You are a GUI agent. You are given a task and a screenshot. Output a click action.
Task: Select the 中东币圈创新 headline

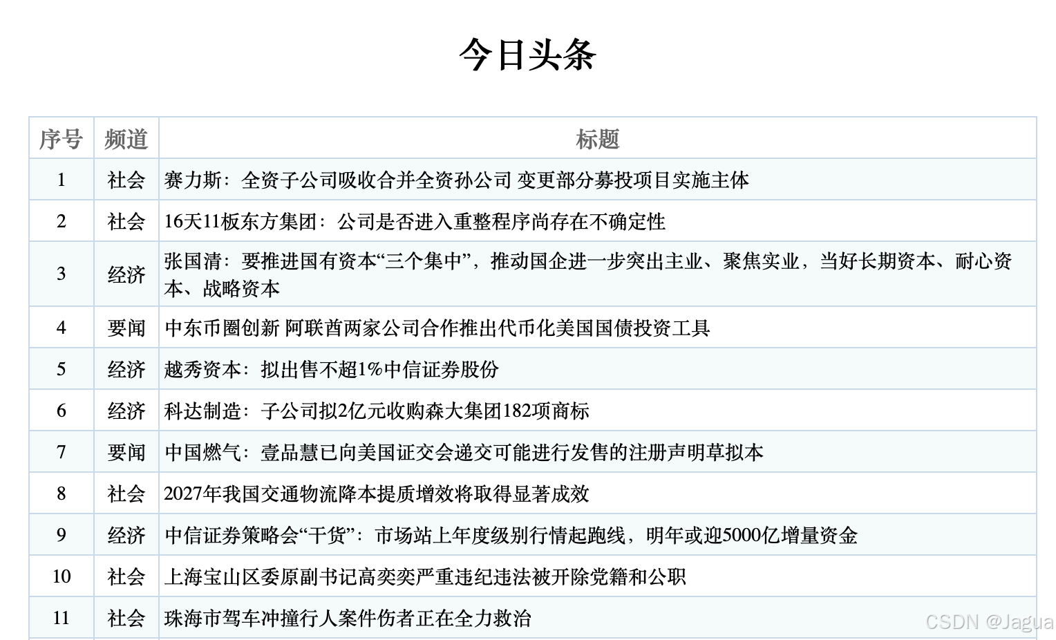point(437,328)
